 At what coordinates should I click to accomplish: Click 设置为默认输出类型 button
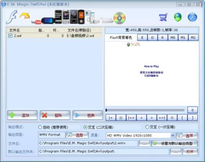click(x=174, y=144)
